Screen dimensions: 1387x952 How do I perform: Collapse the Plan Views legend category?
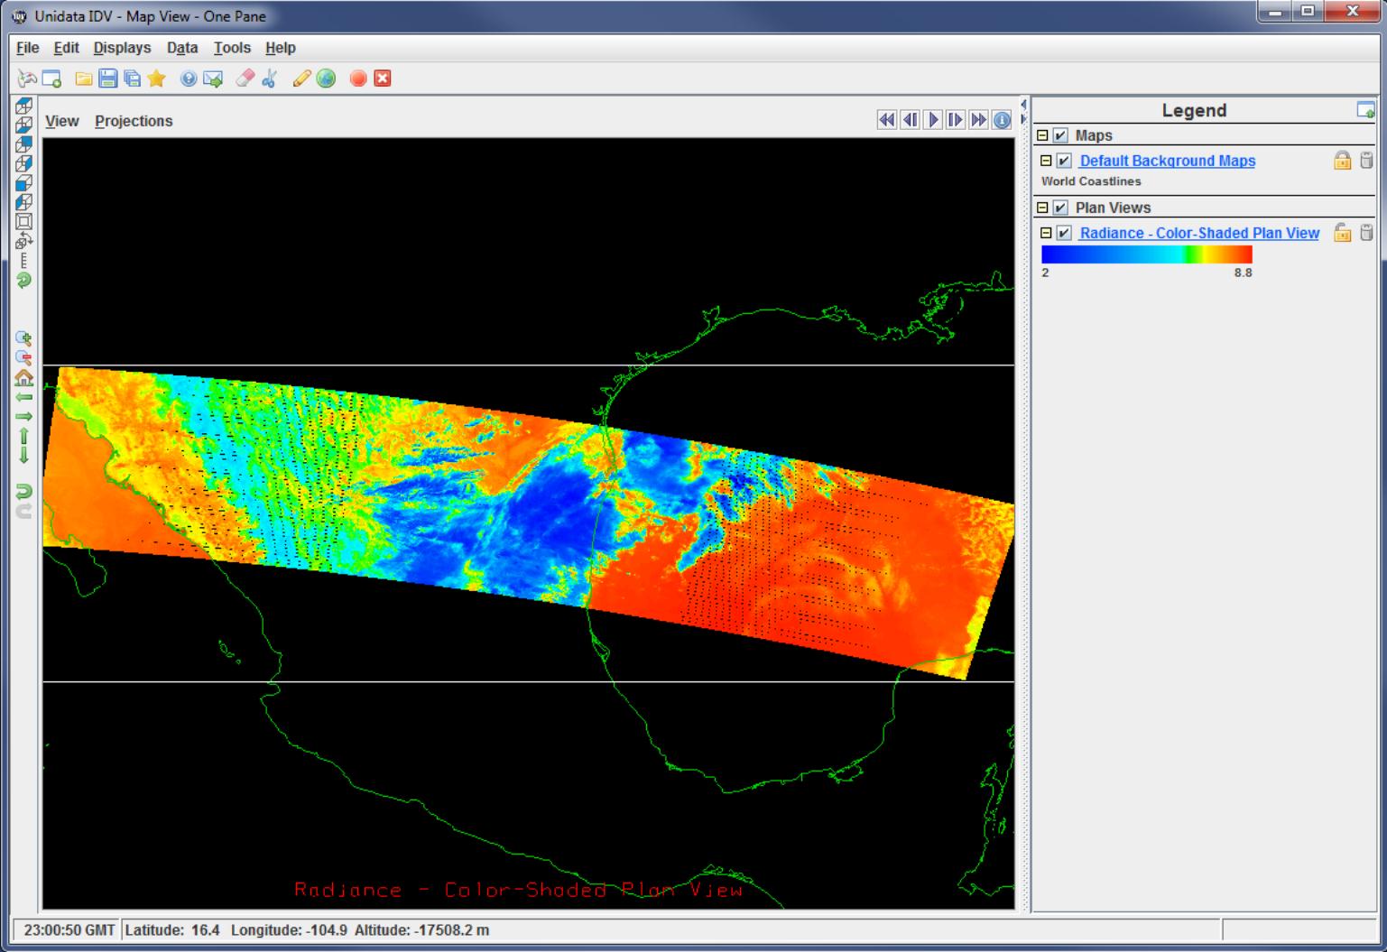[x=1042, y=208]
